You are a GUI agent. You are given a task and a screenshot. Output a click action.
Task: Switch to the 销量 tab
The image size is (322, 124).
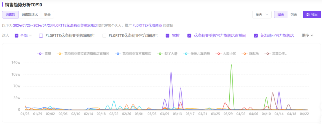point(47,15)
